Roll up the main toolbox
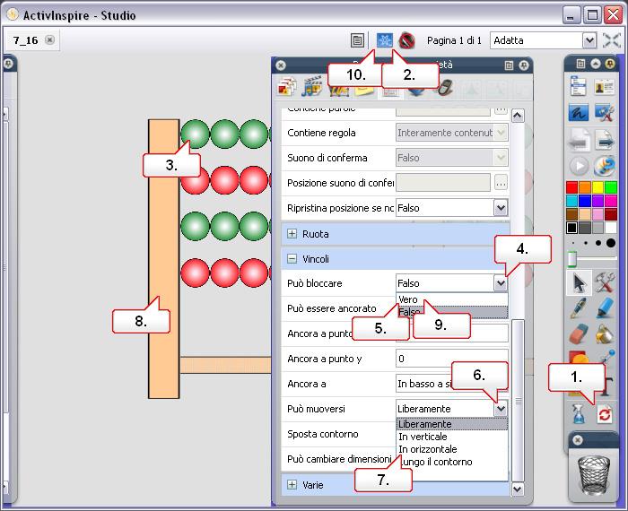 595,64
